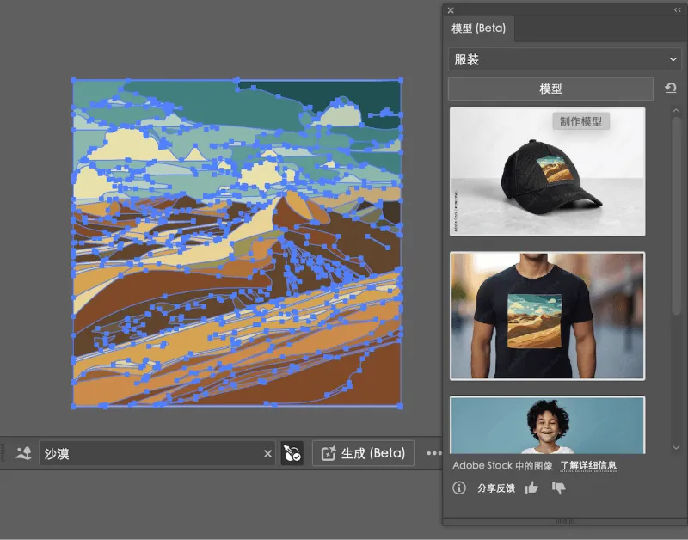Close the 模型 (Beta) panel with its X
The height and width of the screenshot is (540, 688).
click(x=451, y=9)
